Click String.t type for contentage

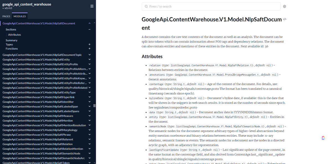tap(179, 84)
